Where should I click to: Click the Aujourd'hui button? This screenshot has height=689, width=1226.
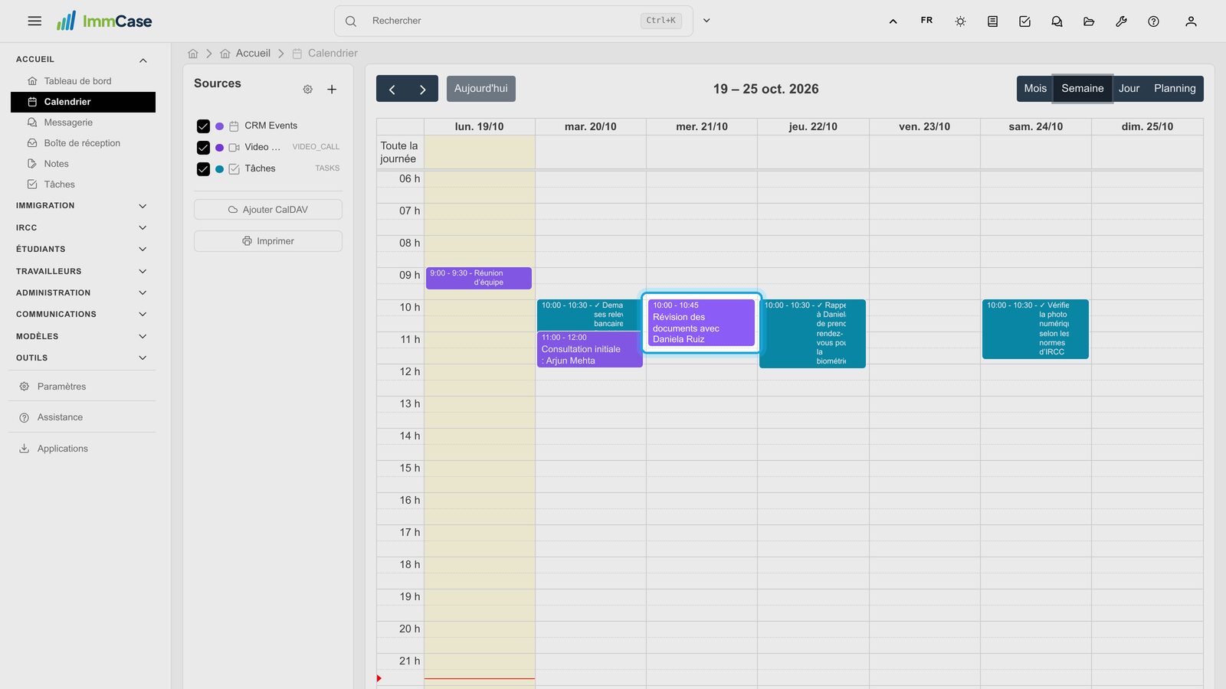pyautogui.click(x=481, y=89)
